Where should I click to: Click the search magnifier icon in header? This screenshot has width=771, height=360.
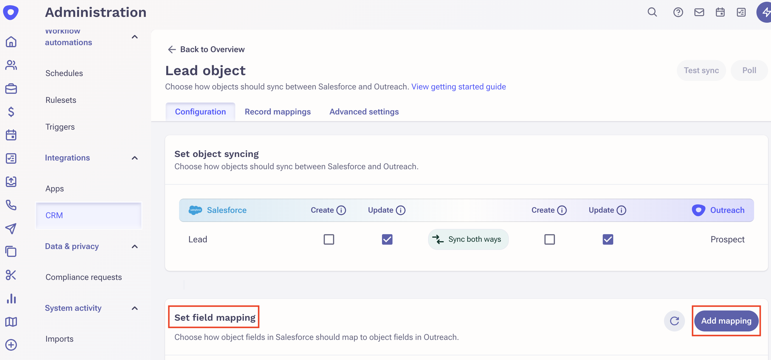pos(652,12)
